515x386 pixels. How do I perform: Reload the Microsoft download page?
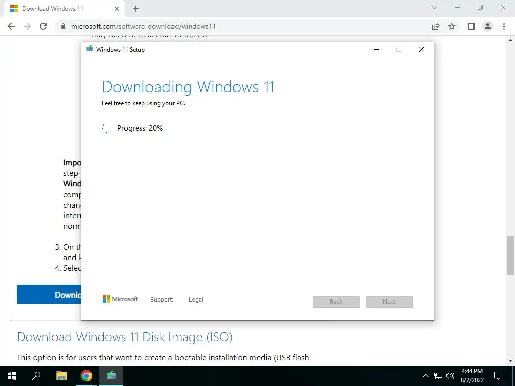[x=43, y=26]
